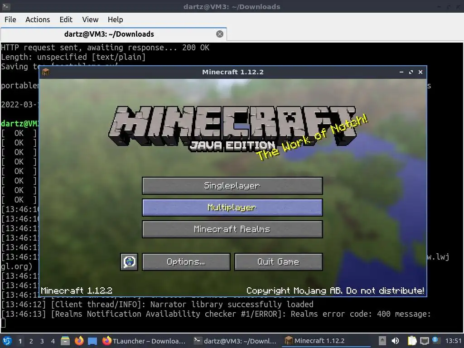Open the language selection globe icon
The image size is (464, 348).
click(129, 261)
